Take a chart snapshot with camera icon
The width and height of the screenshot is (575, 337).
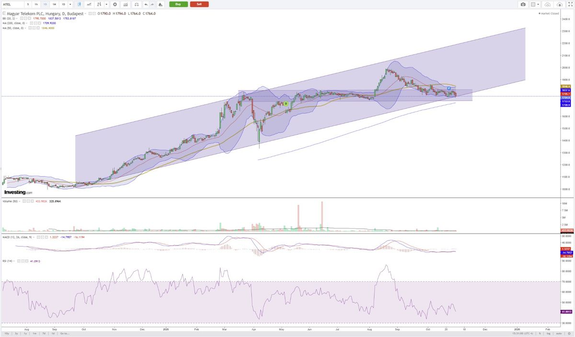(523, 4)
